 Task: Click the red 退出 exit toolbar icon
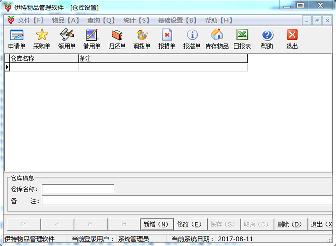(292, 39)
